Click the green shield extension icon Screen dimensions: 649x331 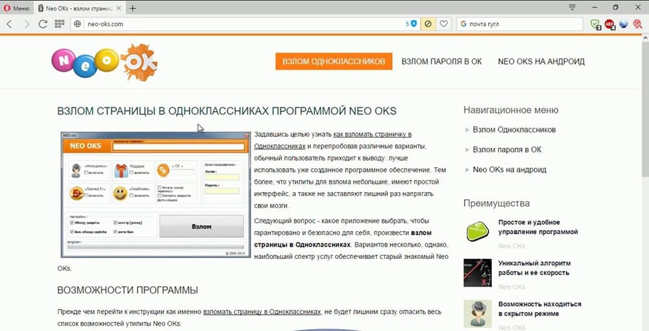click(x=596, y=24)
